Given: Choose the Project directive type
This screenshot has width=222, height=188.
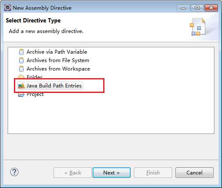Looking at the screenshot, I should [35, 94].
